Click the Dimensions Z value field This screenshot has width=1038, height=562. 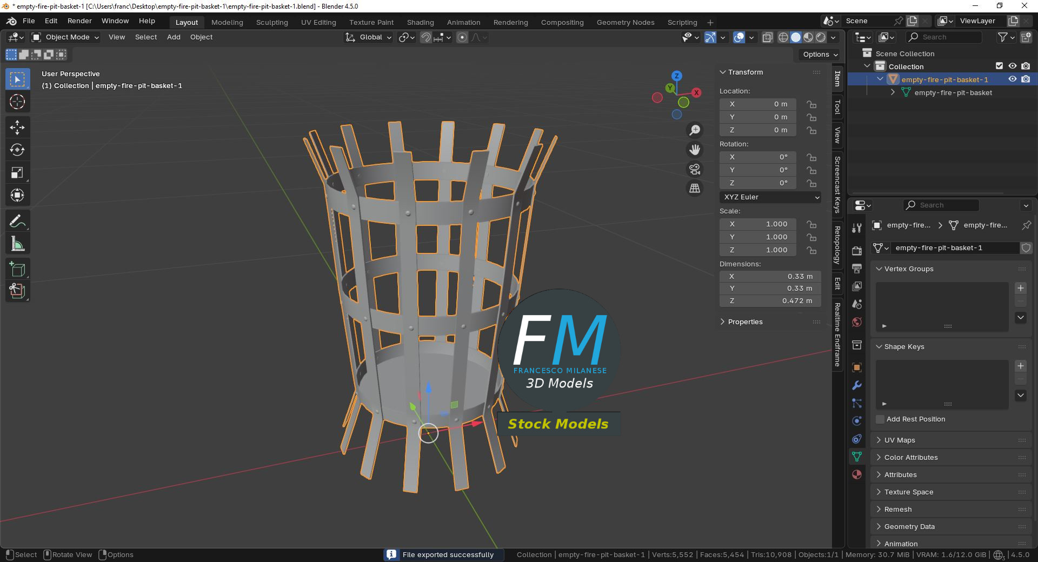770,301
